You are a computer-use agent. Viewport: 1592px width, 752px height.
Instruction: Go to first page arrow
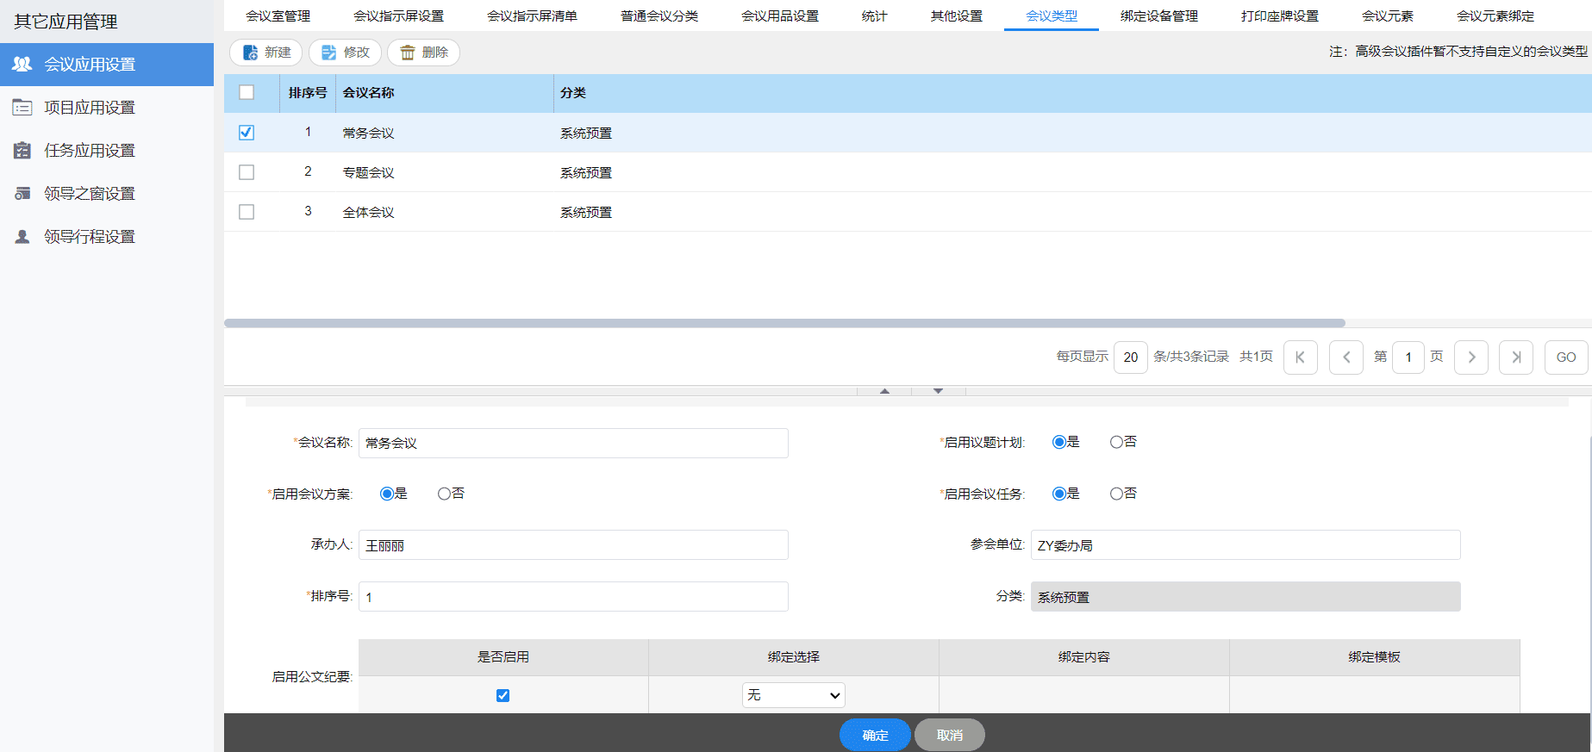click(1301, 357)
